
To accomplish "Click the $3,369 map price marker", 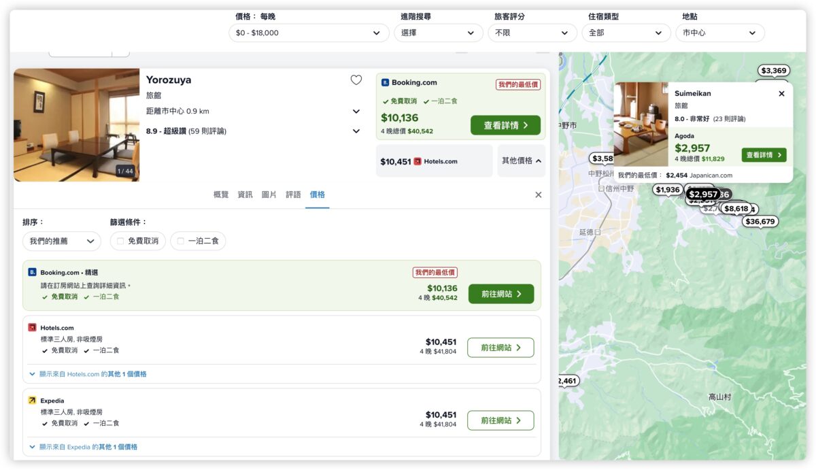I will (774, 71).
